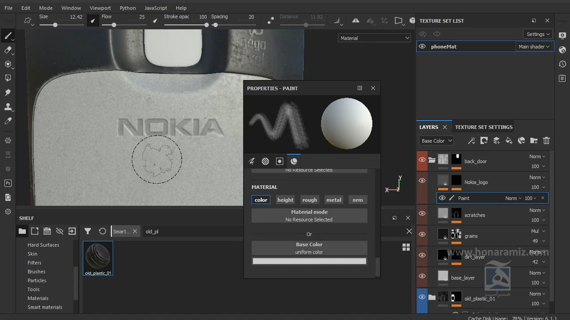The width and height of the screenshot is (570, 320).
Task: Open the Viewport menu
Action: [100, 8]
